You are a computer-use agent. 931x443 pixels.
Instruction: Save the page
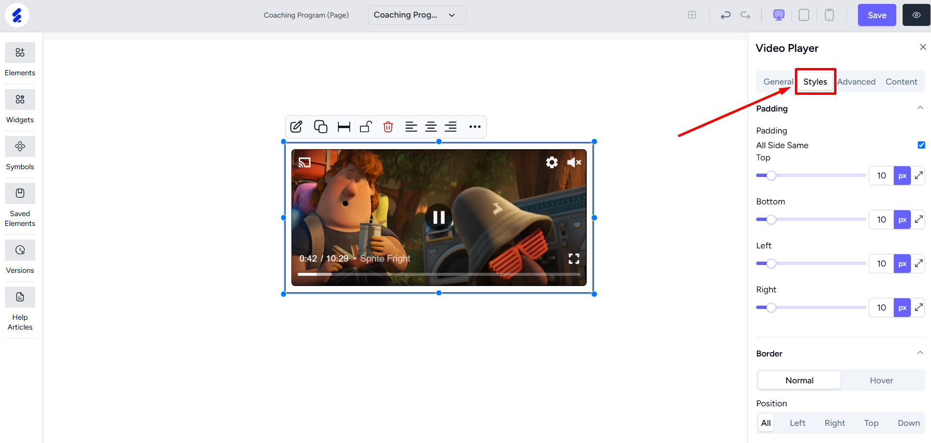tap(877, 15)
